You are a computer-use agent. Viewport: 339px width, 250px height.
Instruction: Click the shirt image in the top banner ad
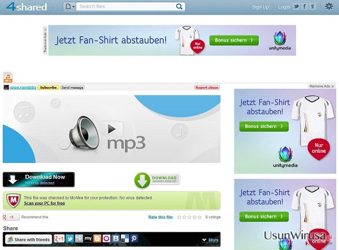click(x=188, y=40)
